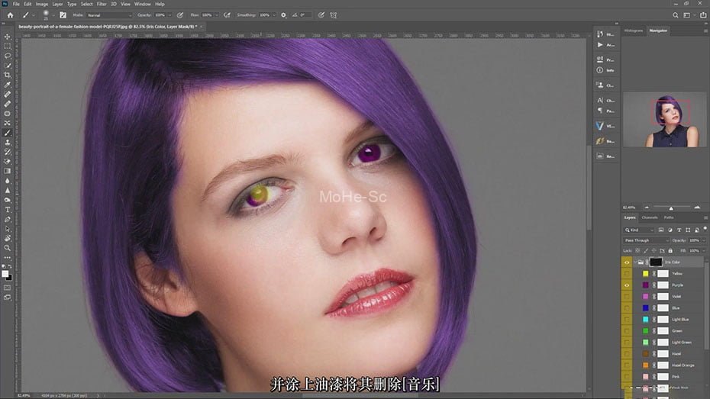The image size is (710, 399).
Task: Select the Eyedropper tool
Action: 8,85
